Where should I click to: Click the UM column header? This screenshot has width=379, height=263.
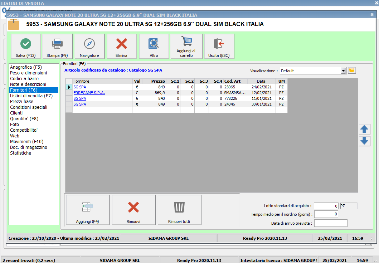(x=282, y=81)
